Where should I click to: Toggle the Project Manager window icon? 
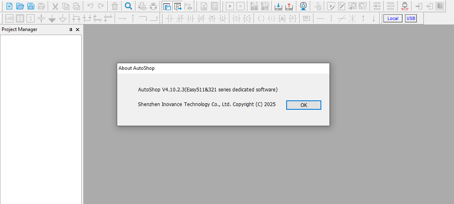(167, 6)
